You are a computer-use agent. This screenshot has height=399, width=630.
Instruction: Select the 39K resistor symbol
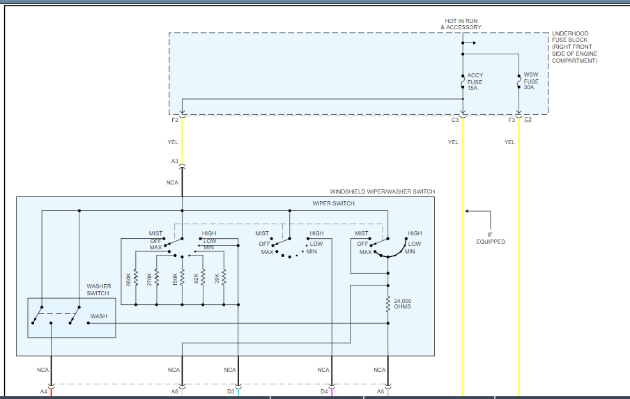click(223, 279)
